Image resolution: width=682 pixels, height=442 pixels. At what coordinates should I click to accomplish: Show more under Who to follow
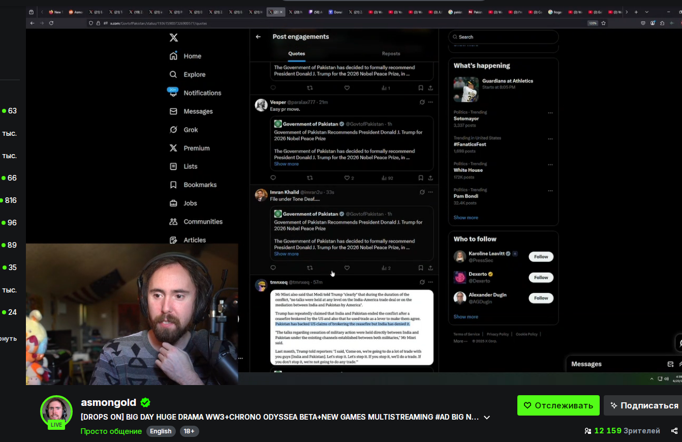(x=466, y=316)
